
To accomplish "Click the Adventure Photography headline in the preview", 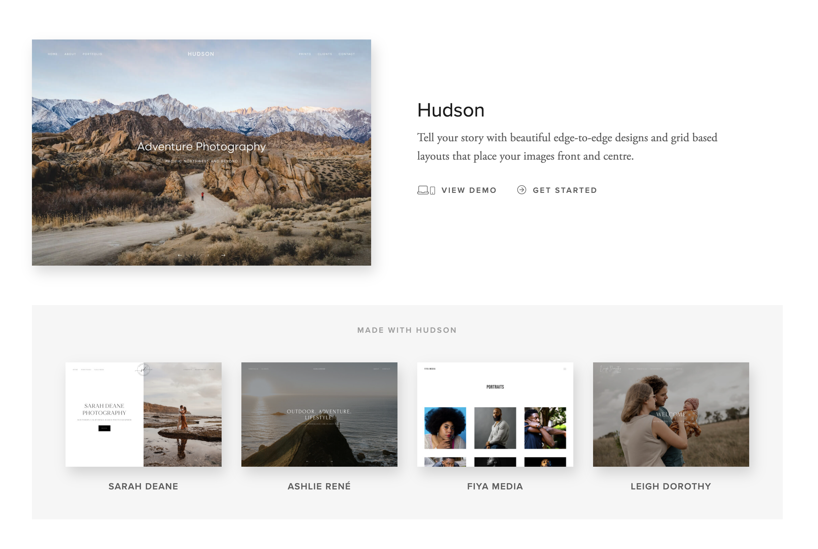I will tap(201, 146).
